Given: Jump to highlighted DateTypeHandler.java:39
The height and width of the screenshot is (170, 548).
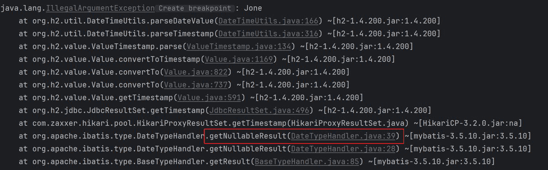Looking at the screenshot, I should (345, 136).
